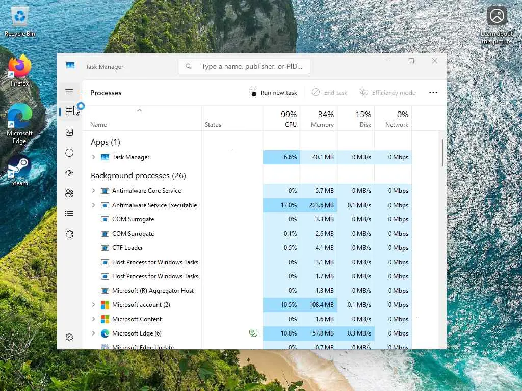Select Microsoft (R) Aggregator Host process
Viewport: 522px width, 391px height.
point(247,291)
